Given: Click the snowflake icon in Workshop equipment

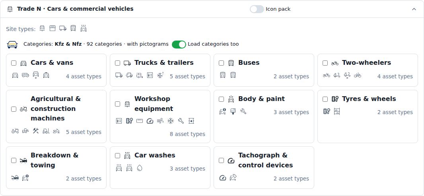Looking at the screenshot, I should 171,121.
